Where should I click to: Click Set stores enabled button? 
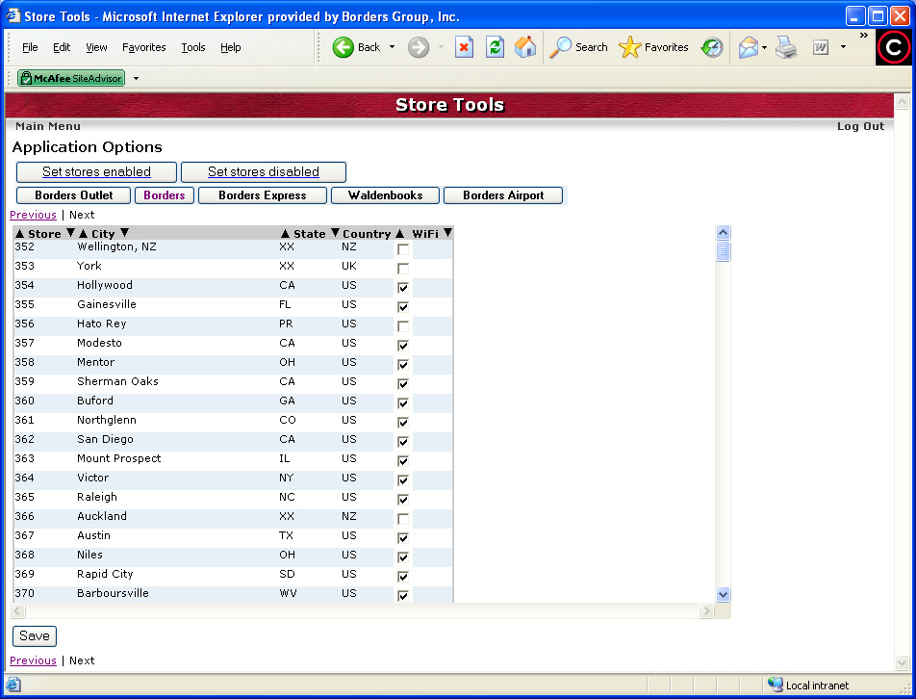[96, 172]
